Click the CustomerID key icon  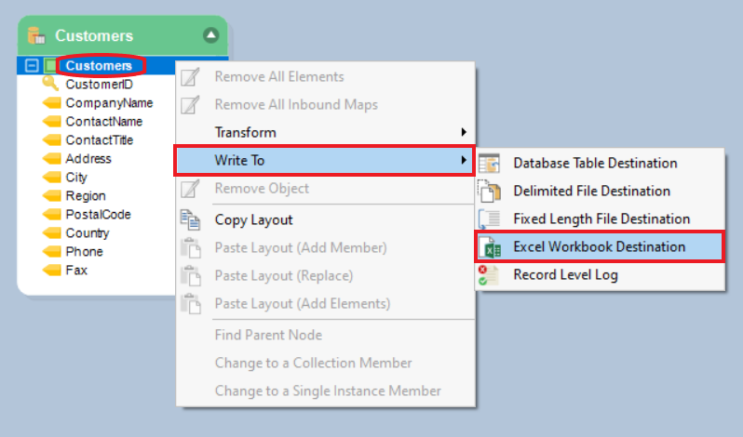pos(50,85)
